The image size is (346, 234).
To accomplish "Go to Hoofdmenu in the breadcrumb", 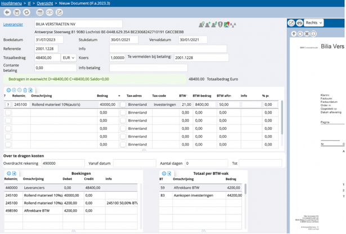I will point(12,3).
